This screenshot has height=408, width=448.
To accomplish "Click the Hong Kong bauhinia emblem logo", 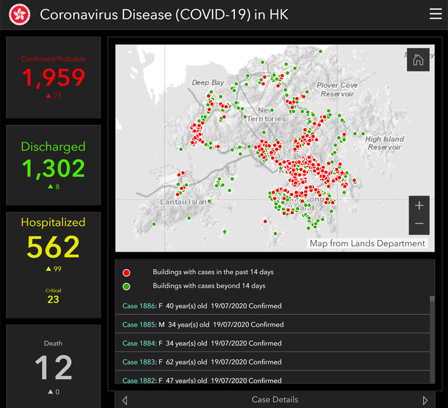I will (19, 15).
